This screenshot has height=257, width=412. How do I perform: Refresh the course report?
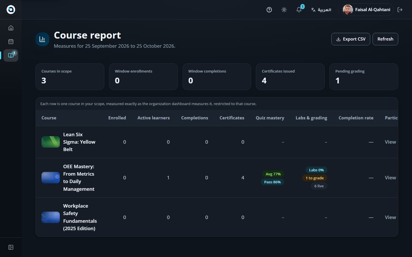[x=385, y=39]
